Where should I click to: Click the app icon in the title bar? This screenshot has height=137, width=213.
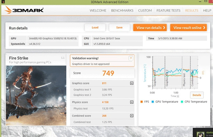3,2
